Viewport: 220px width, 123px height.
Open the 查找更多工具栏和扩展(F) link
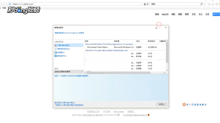tap(65, 103)
